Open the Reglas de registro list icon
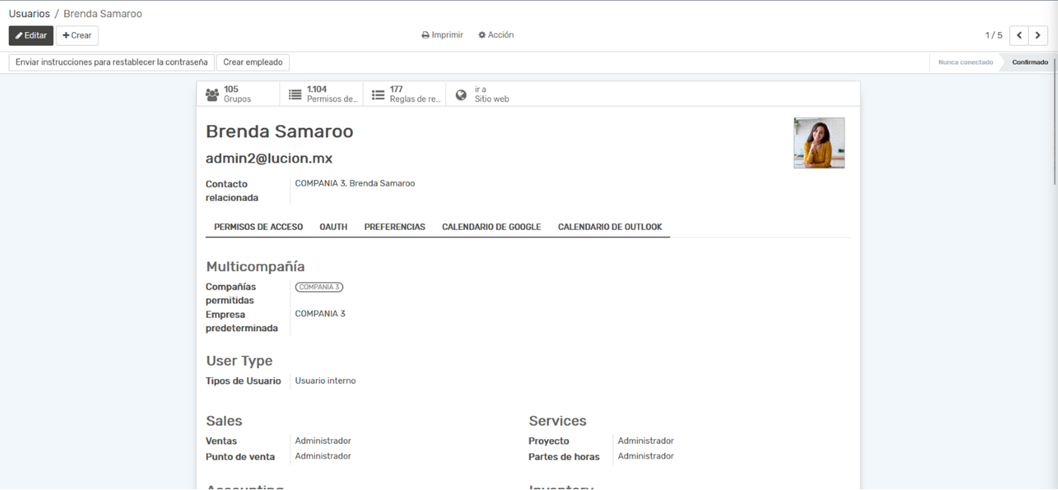Viewport: 1058px width, 490px height. coord(378,94)
